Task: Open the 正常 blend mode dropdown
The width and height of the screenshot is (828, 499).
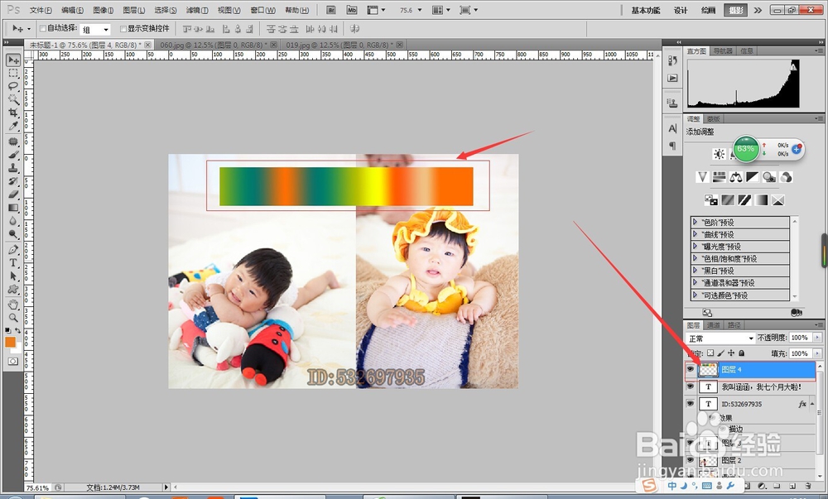Action: 720,338
